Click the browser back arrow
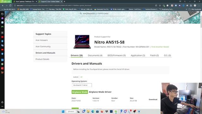The image size is (202, 114). tap(3, 5)
